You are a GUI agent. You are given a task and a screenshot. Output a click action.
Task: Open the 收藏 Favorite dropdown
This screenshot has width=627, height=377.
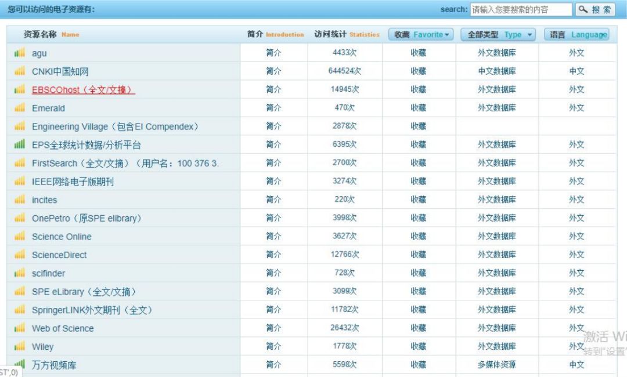420,34
